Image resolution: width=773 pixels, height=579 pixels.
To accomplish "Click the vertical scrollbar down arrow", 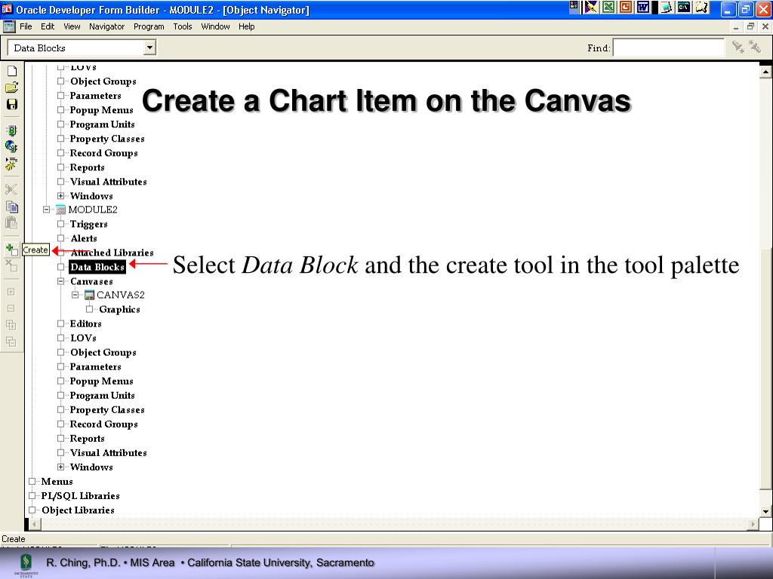I will [x=765, y=512].
